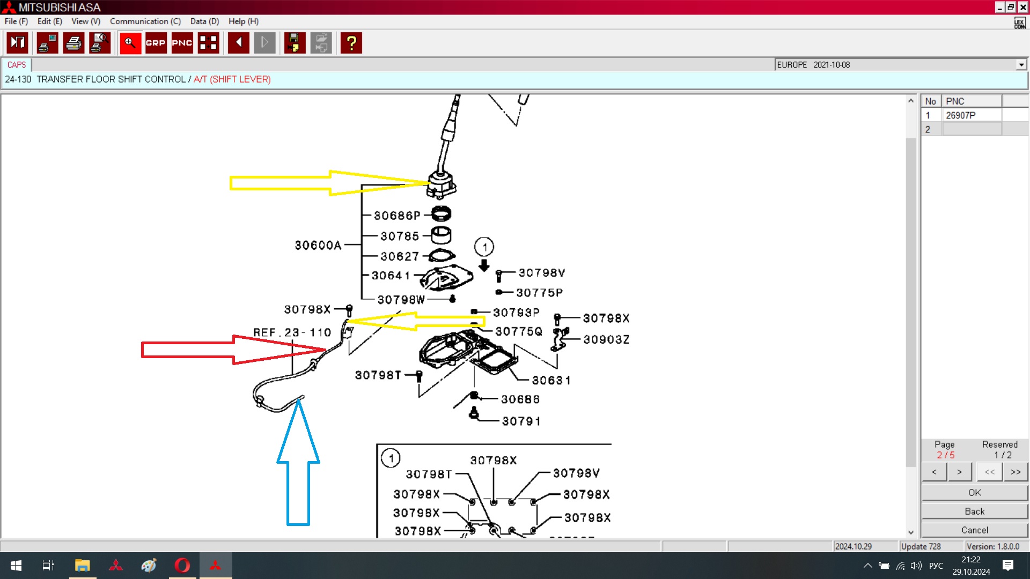
Task: Click the save floppy disk icon
Action: point(294,43)
